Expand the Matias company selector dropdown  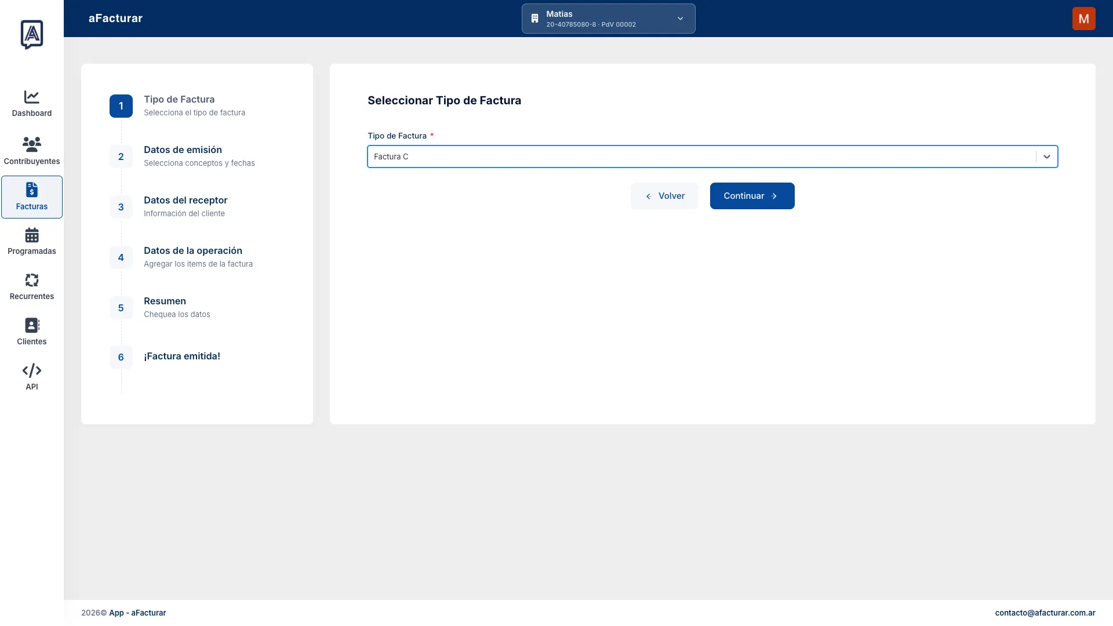[608, 19]
